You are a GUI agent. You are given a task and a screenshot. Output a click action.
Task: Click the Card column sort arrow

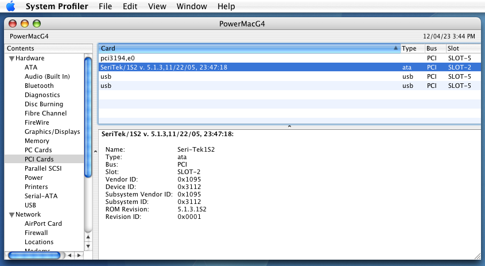pos(395,48)
